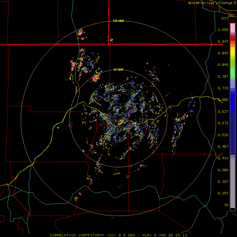Screen dimensions: 237x237
Task: Select the 0.627 scale value
Action: pos(223,112)
